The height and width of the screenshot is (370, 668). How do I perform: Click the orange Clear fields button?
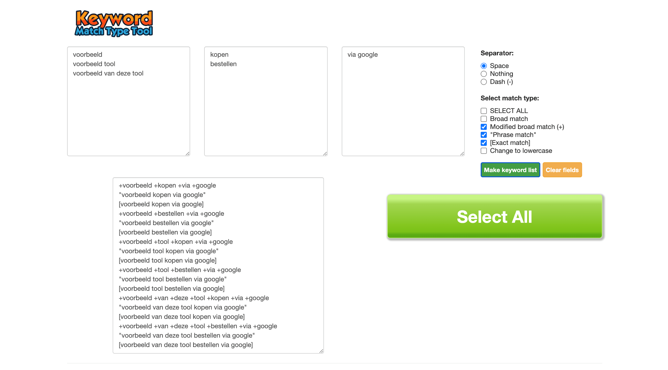tap(562, 170)
